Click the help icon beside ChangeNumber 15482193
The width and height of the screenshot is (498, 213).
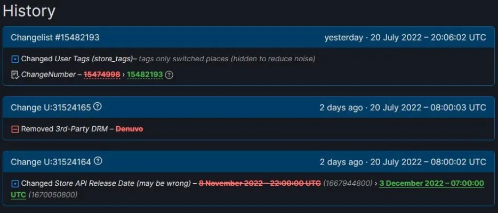[x=170, y=75]
